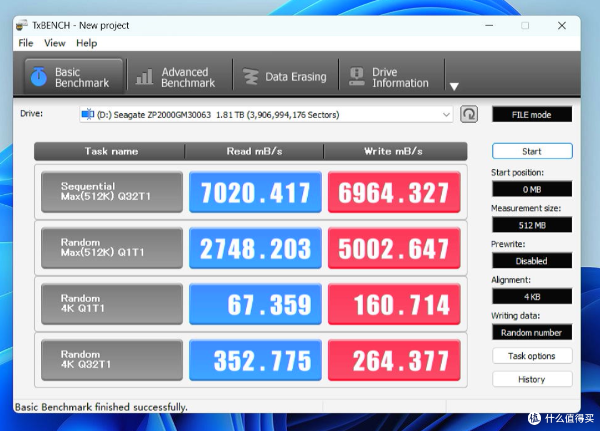
Task: Change the Measurement size 512 MB value
Action: 532,225
